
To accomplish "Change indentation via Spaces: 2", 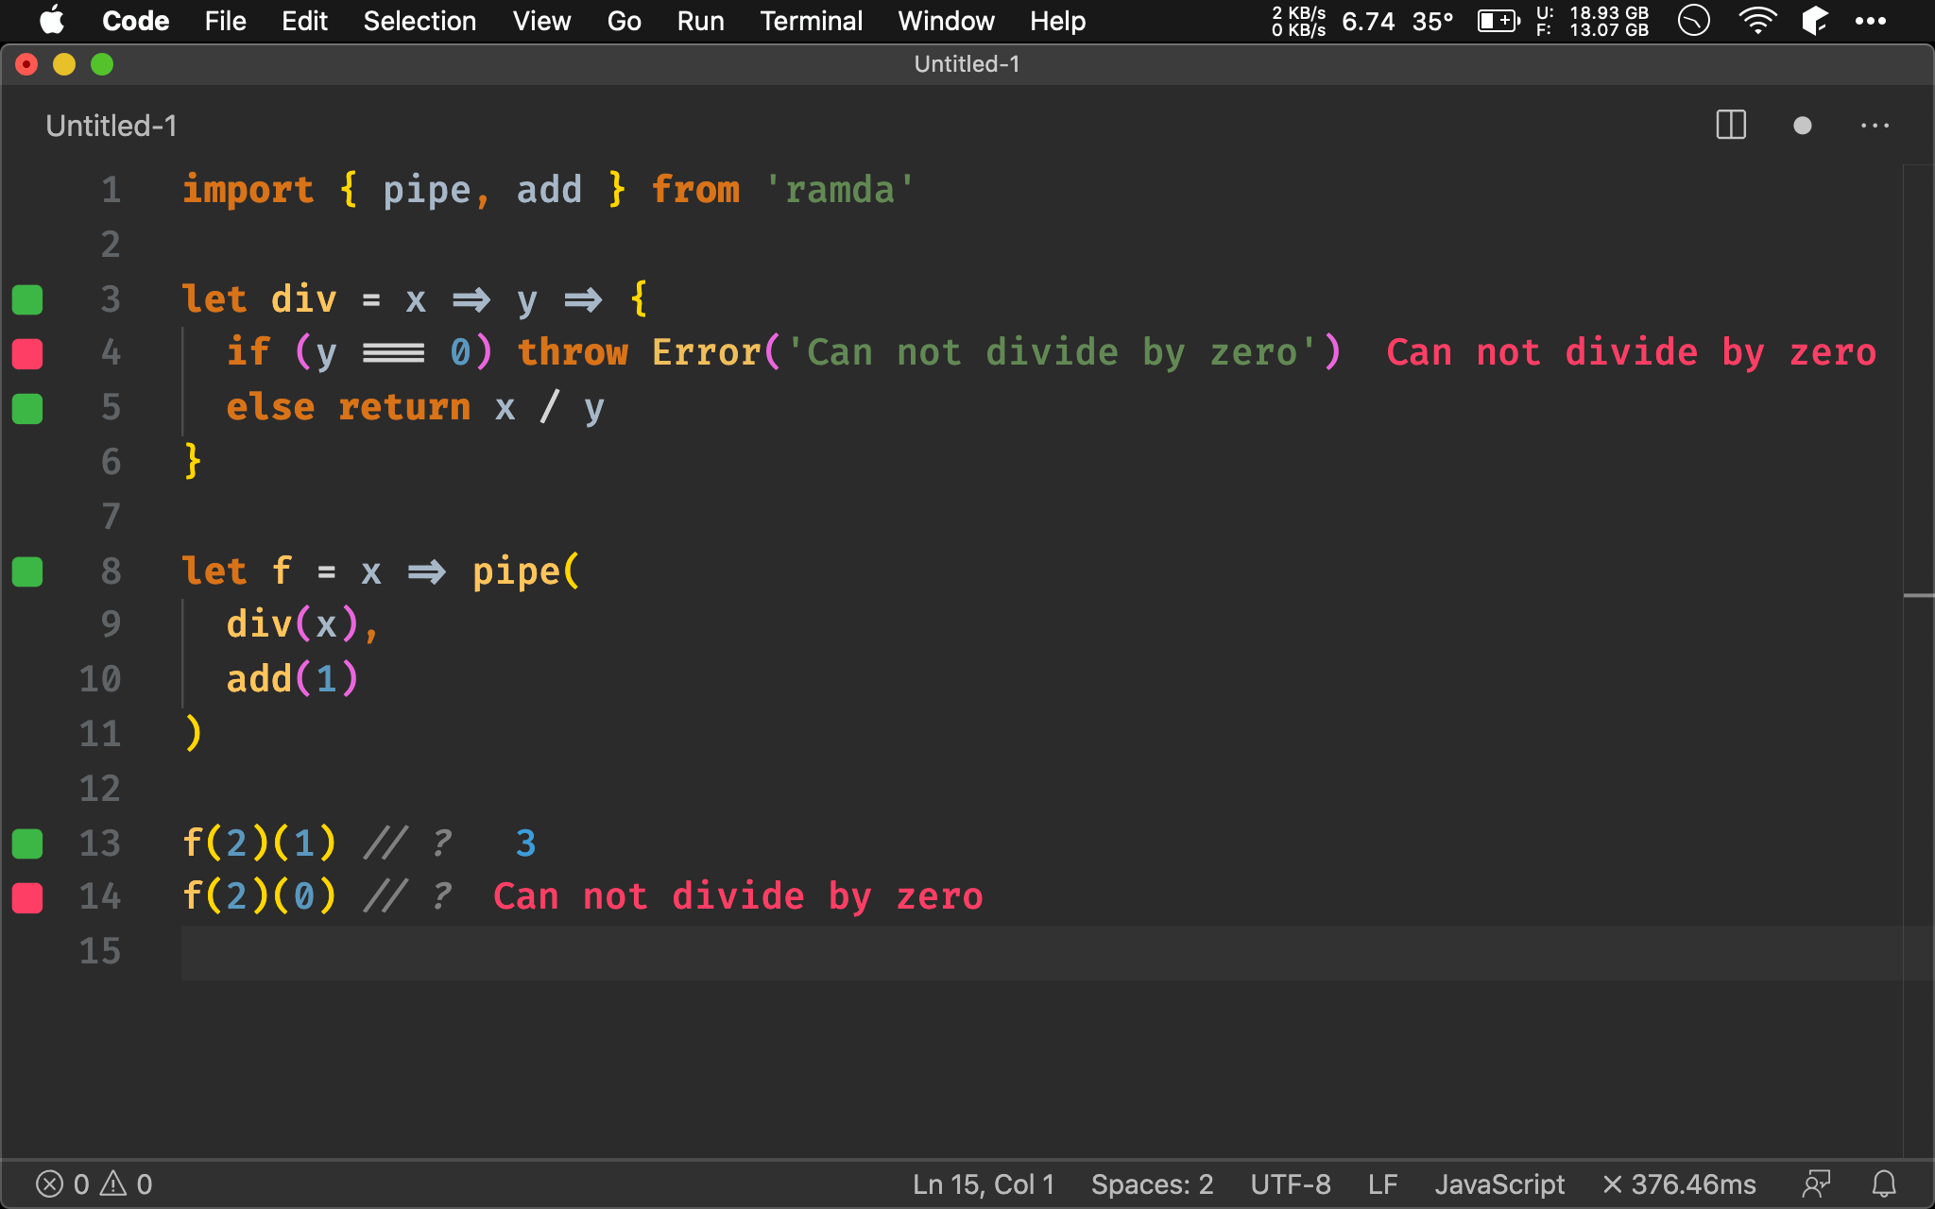I will point(1152,1184).
